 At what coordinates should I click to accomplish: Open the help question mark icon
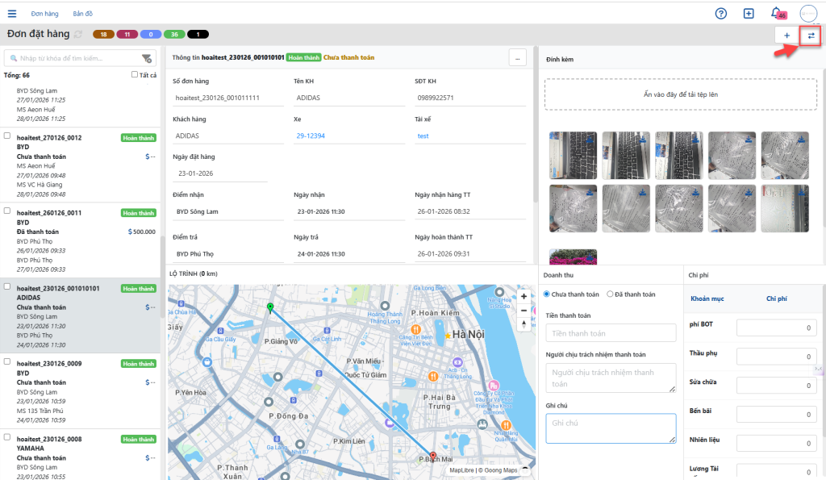(721, 14)
